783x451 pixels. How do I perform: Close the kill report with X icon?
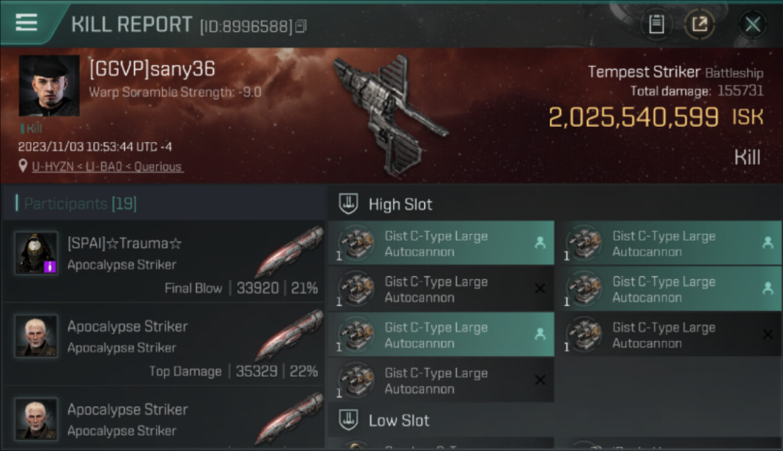[752, 25]
